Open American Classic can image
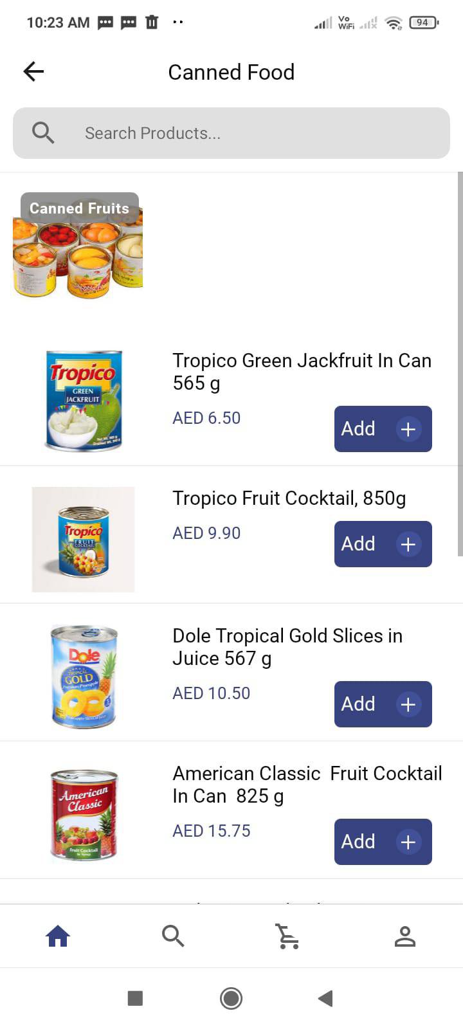Image resolution: width=463 pixels, height=1029 pixels. pyautogui.click(x=84, y=815)
